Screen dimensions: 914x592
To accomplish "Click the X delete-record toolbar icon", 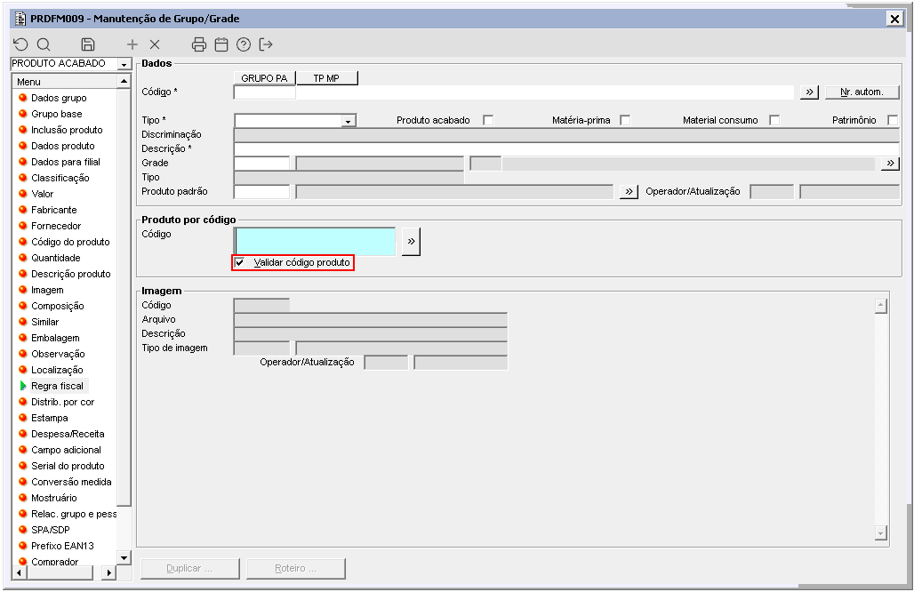I will (x=155, y=44).
